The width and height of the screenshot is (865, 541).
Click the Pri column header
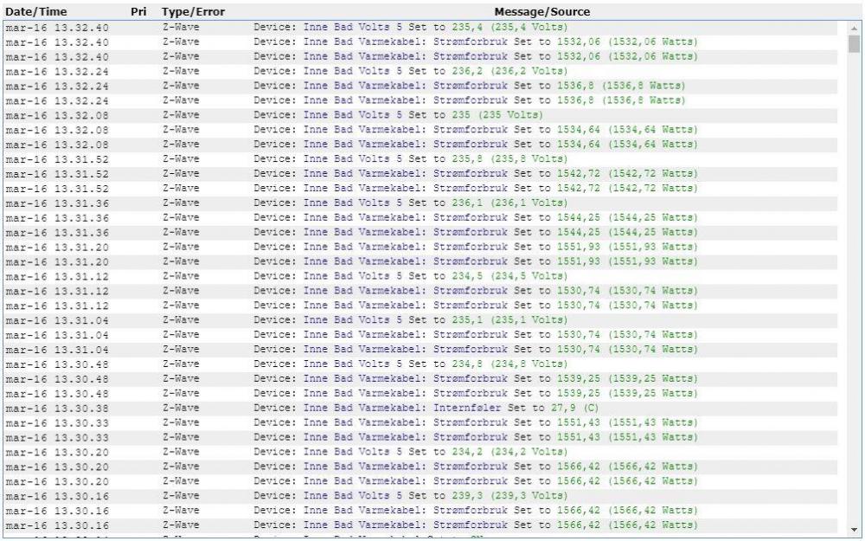click(138, 12)
